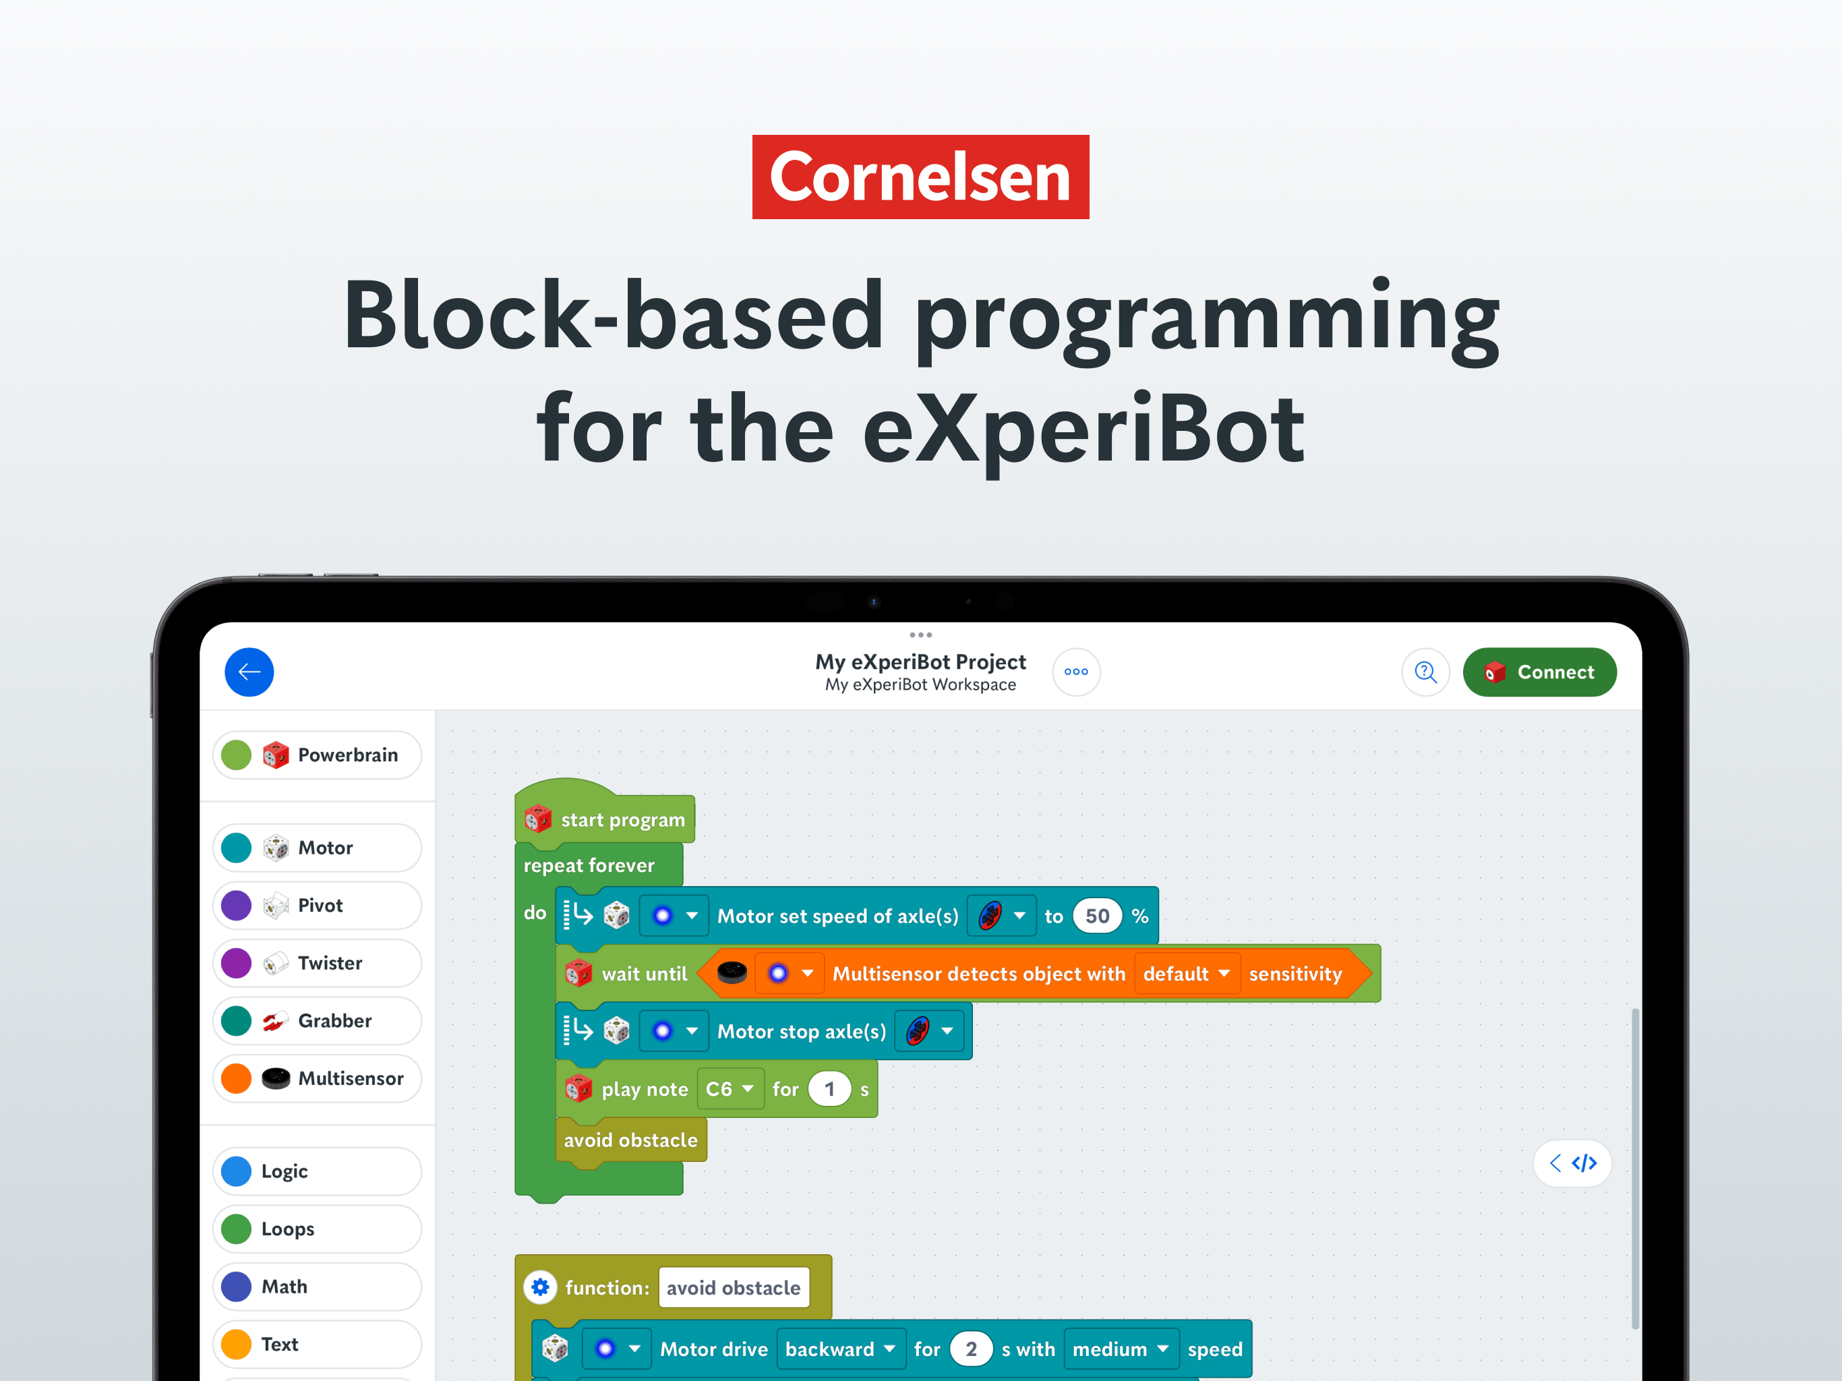Open the default sensitivity dropdown
The width and height of the screenshot is (1842, 1381).
pos(1187,974)
